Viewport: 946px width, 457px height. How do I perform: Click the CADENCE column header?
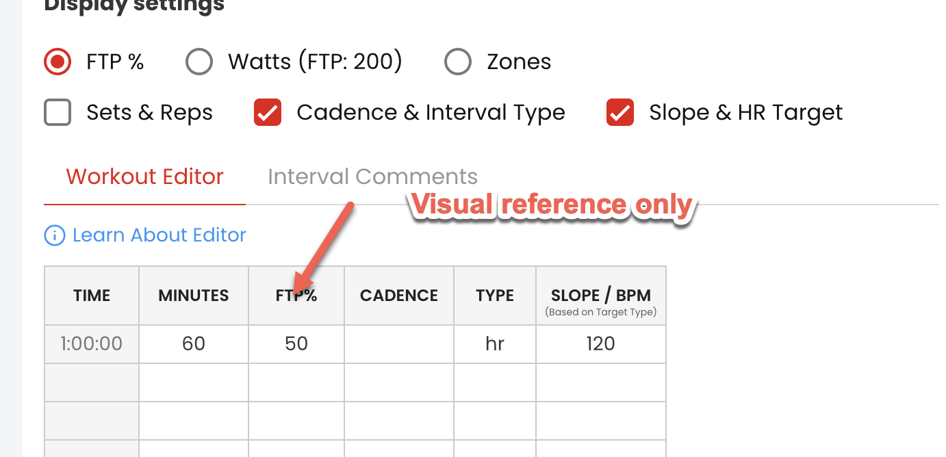[x=399, y=296]
